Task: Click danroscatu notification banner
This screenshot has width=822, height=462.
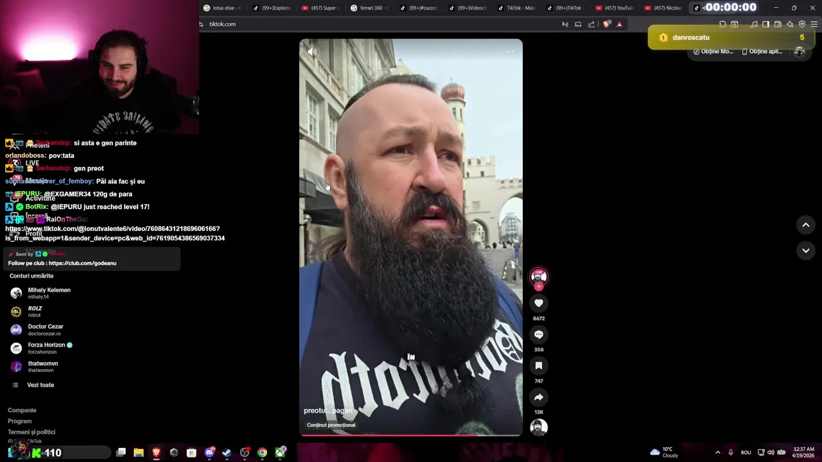Action: click(x=731, y=37)
